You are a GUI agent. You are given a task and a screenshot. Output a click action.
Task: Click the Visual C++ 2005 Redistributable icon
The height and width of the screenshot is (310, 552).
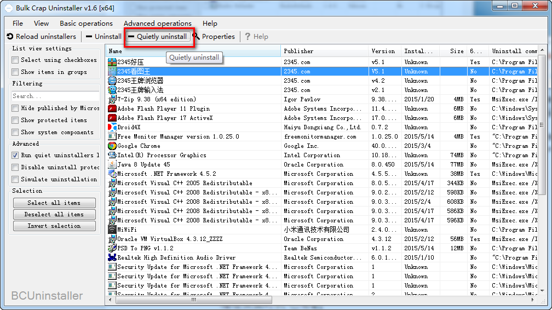[112, 183]
